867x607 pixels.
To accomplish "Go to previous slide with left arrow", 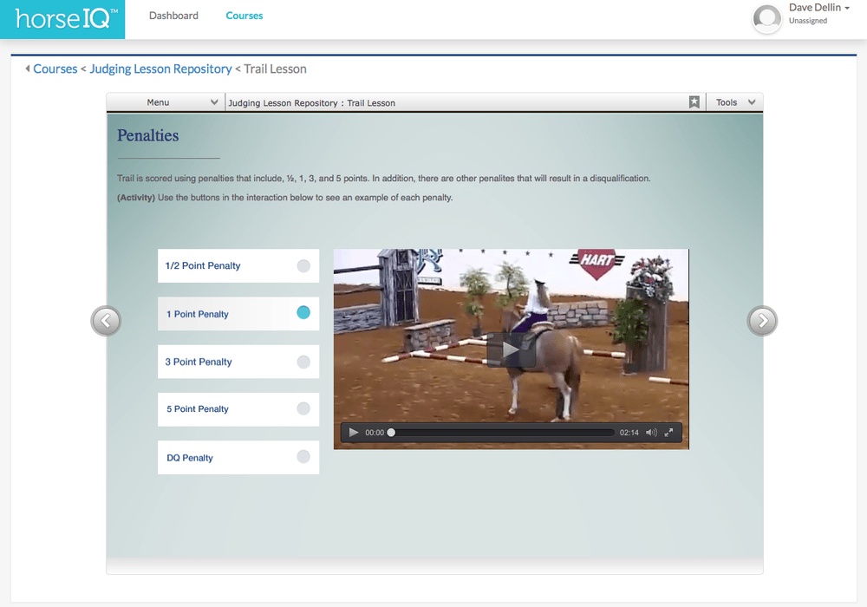I will [106, 321].
